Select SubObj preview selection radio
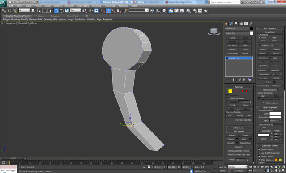Screen dimensions: 286x173 235,115
